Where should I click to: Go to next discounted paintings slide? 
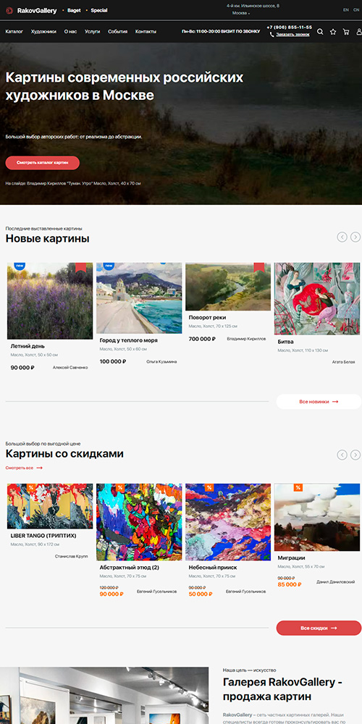355,455
